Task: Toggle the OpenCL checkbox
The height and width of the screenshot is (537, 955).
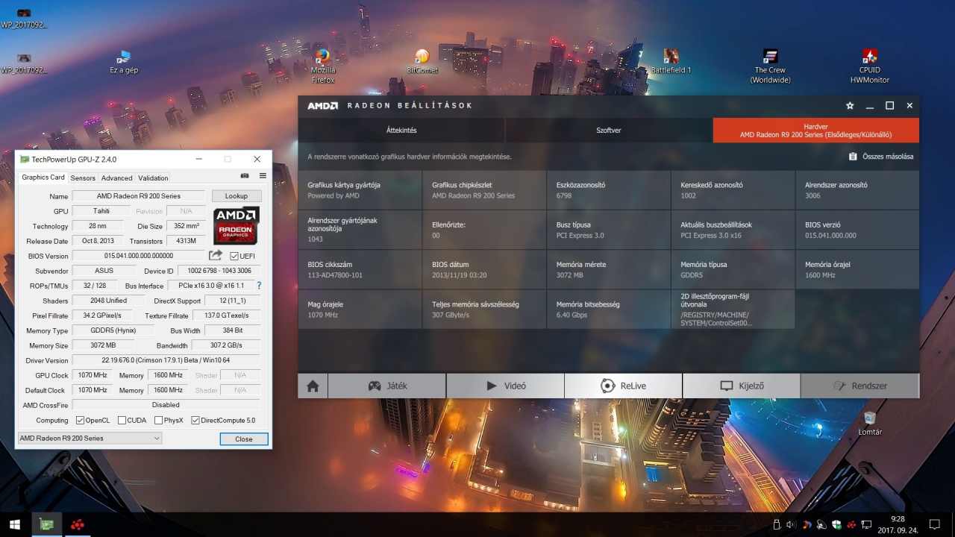Action: [80, 421]
